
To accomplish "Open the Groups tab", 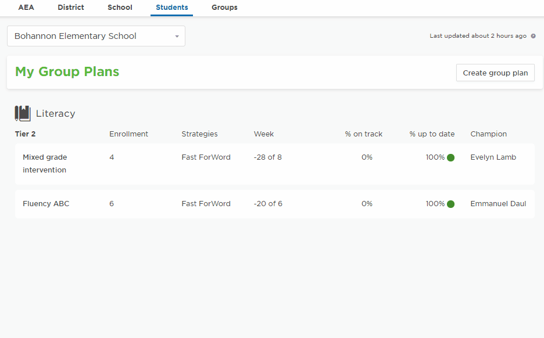I will [224, 8].
